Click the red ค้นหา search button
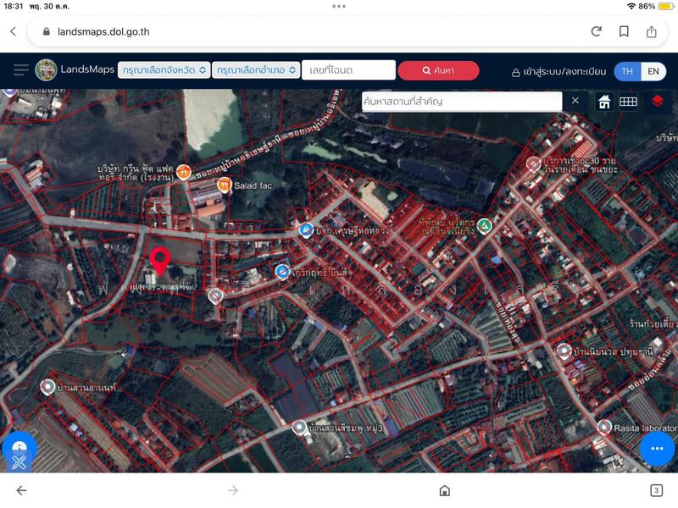This screenshot has width=678, height=508. [438, 70]
